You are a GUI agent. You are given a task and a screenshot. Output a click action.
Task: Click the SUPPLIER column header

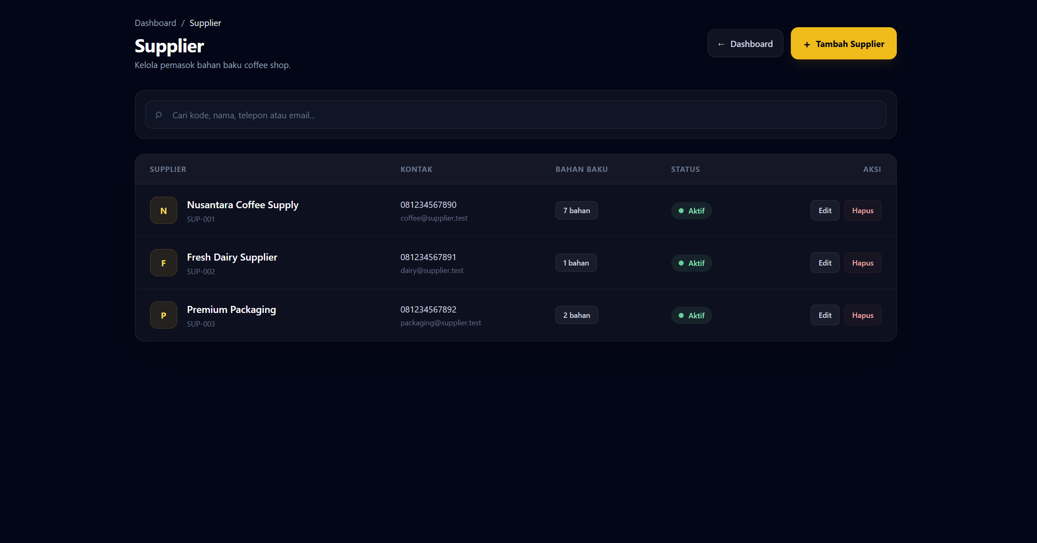tap(168, 169)
